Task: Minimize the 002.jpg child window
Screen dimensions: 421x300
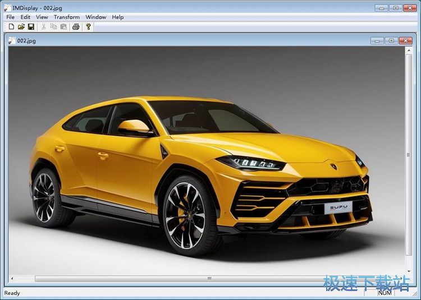Action: coord(377,41)
